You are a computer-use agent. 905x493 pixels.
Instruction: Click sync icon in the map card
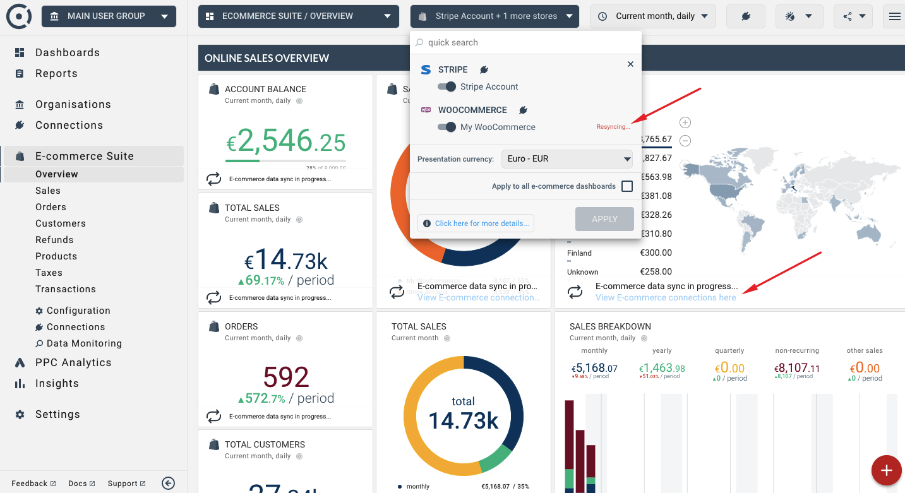pyautogui.click(x=575, y=292)
